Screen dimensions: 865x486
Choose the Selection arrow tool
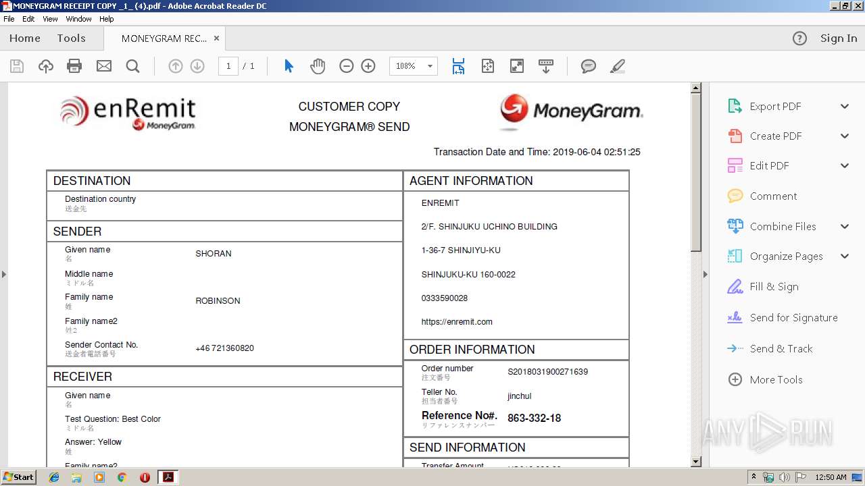[x=289, y=65]
